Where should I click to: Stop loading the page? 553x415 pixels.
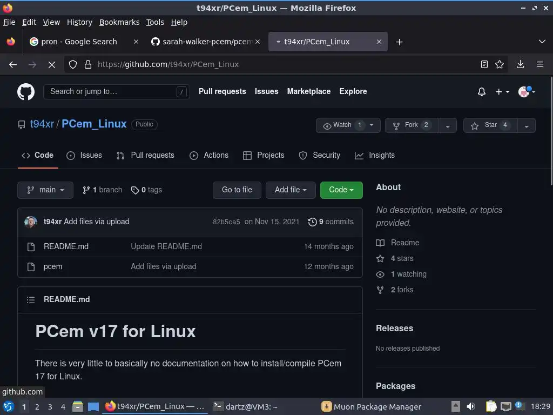point(51,65)
